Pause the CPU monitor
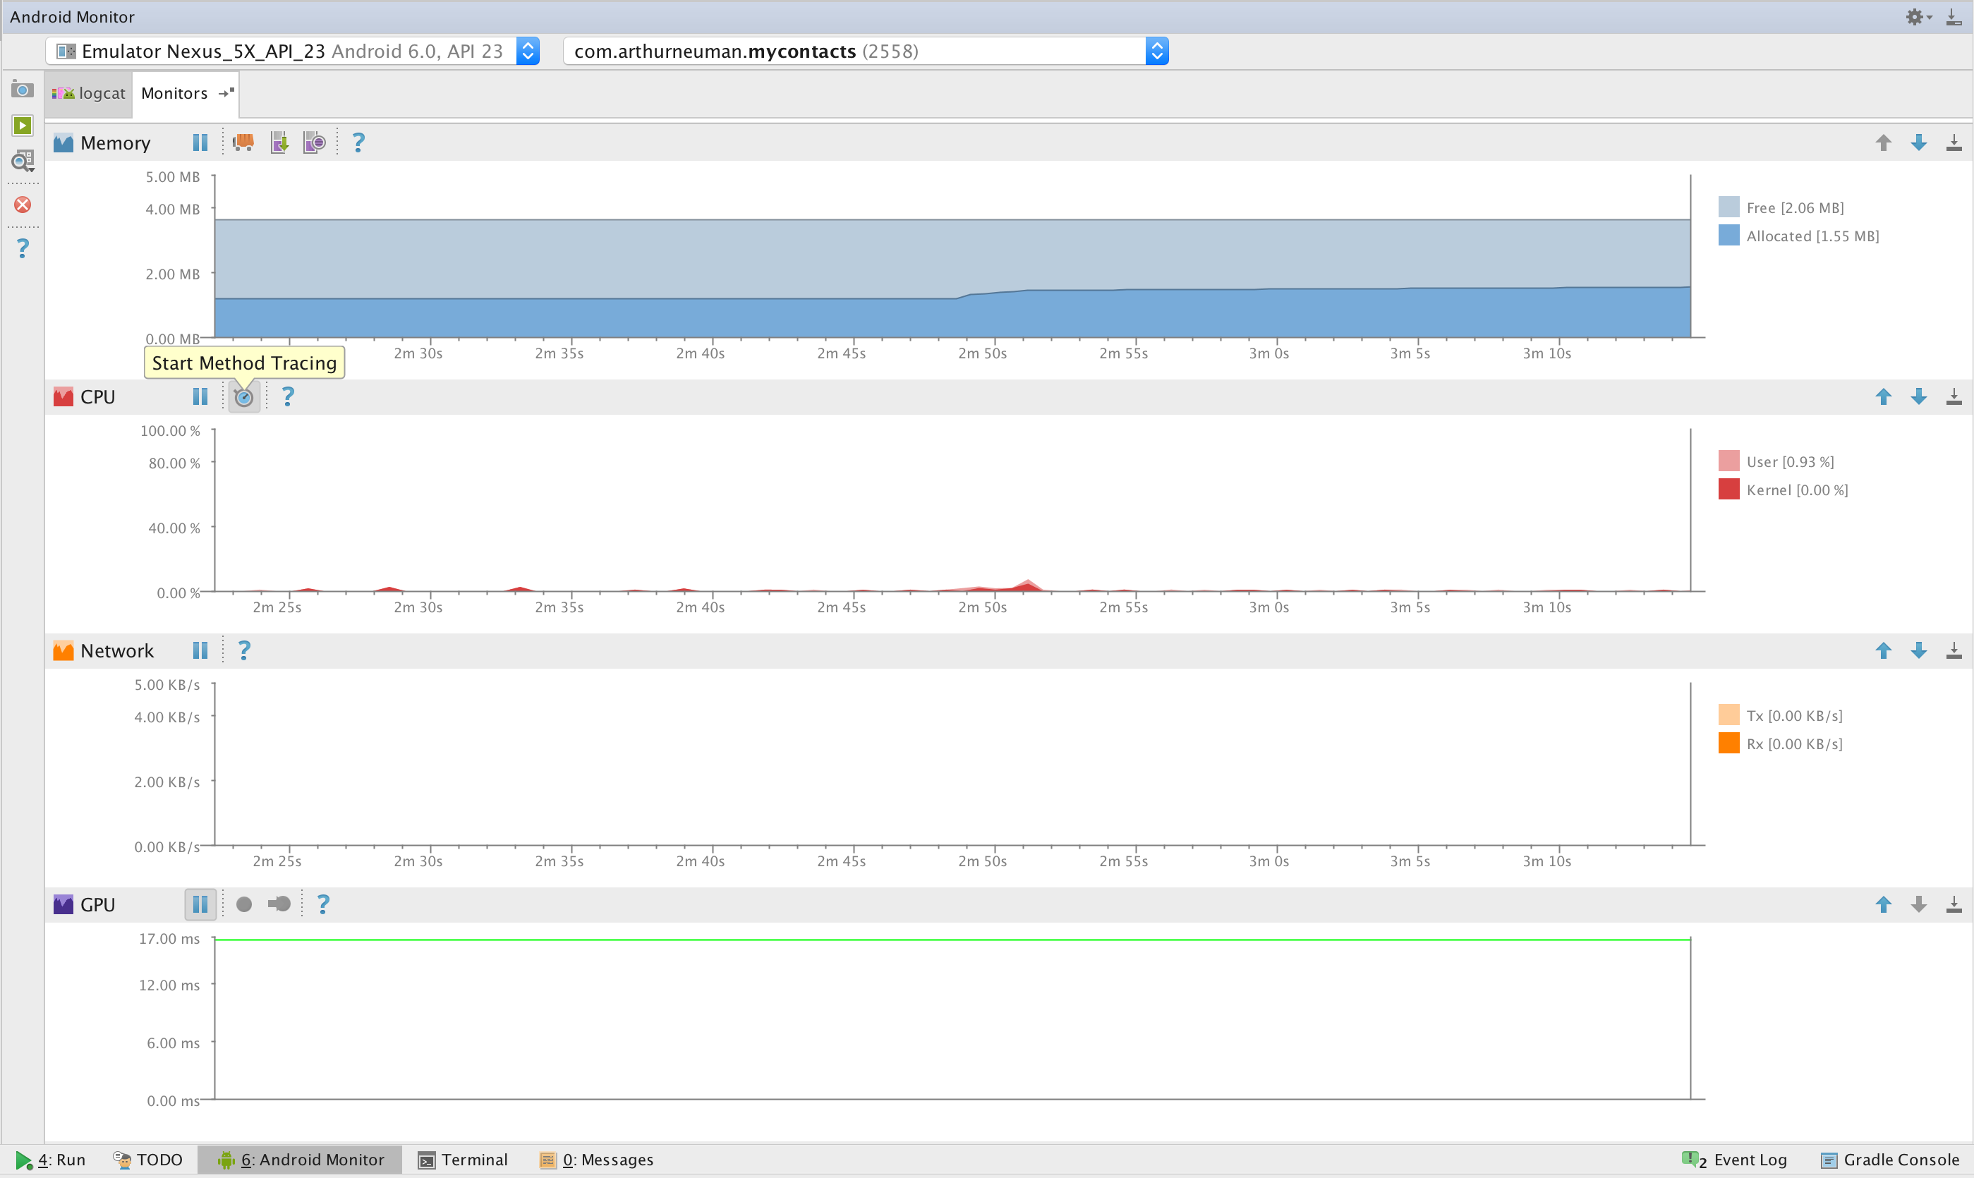 click(x=200, y=397)
